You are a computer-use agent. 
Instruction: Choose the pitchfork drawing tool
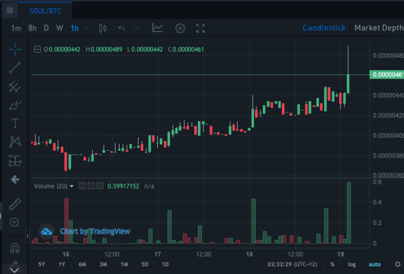(15, 86)
